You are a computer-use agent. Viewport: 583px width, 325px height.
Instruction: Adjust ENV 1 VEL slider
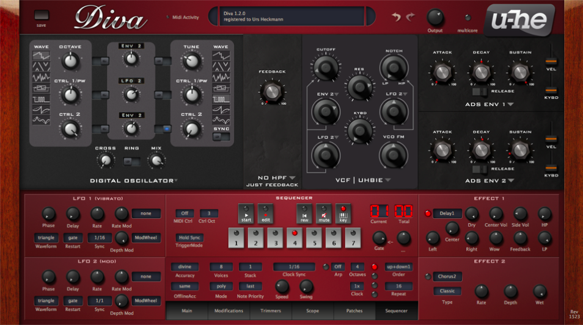551,61
